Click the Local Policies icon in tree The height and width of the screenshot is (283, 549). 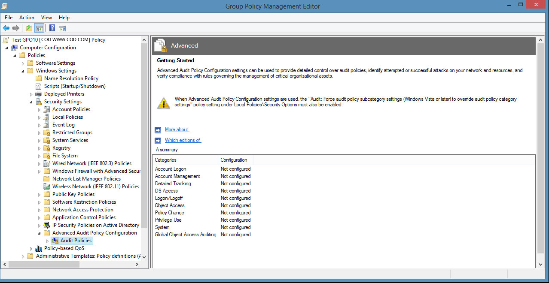tap(47, 117)
